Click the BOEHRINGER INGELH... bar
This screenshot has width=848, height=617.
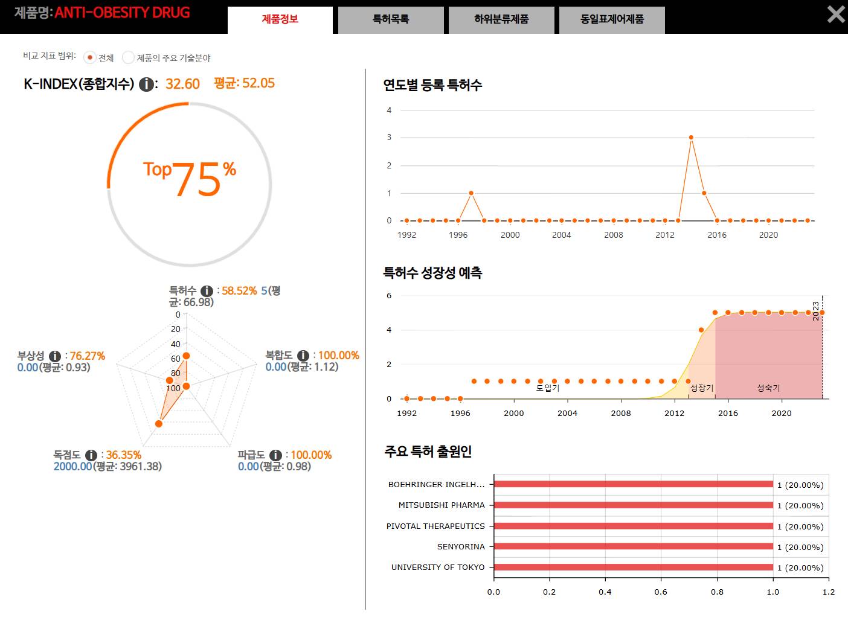click(633, 484)
